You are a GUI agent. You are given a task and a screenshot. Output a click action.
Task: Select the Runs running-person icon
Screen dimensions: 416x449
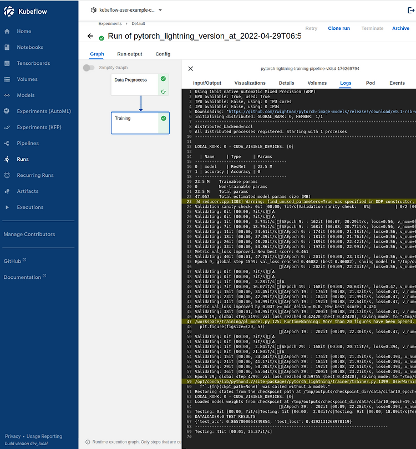click(x=7, y=159)
